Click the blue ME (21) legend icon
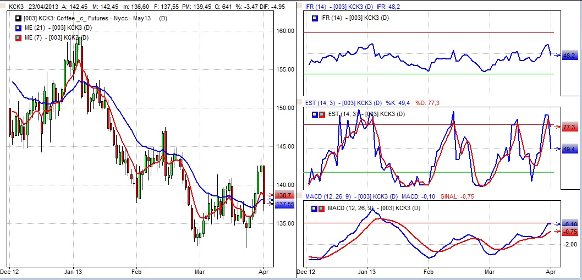The width and height of the screenshot is (582, 280). coord(19,28)
